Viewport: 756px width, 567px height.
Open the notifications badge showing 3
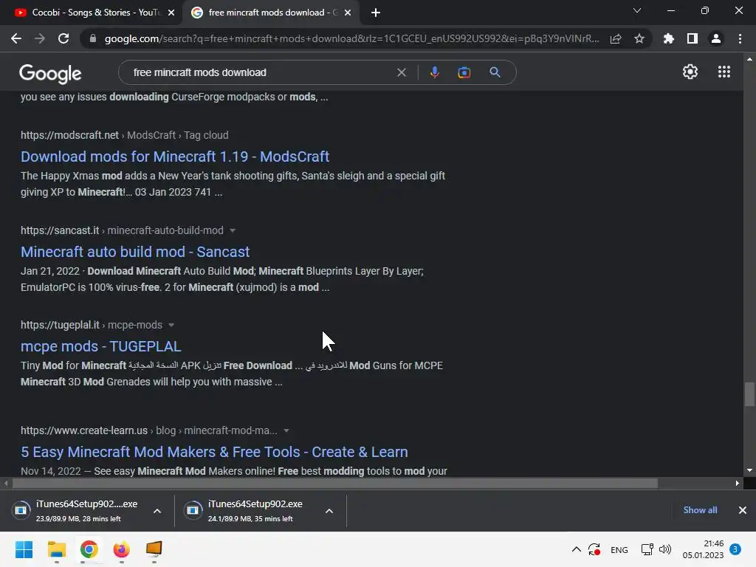(735, 549)
